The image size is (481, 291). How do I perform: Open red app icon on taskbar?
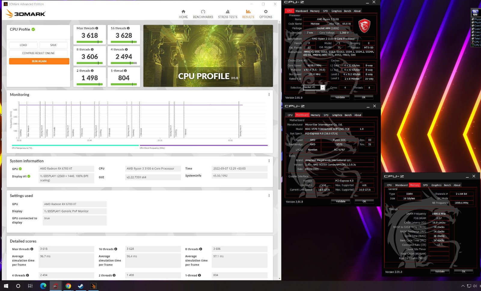(x=56, y=286)
